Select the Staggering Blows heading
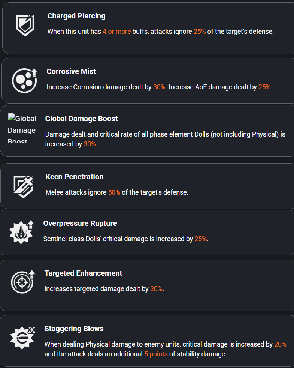Image resolution: width=294 pixels, height=368 pixels. click(x=74, y=329)
